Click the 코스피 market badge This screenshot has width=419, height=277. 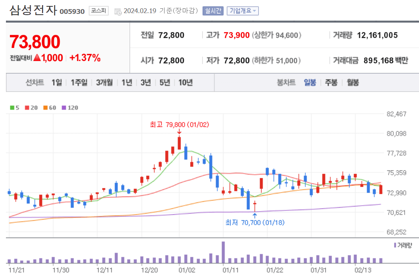[x=99, y=11]
